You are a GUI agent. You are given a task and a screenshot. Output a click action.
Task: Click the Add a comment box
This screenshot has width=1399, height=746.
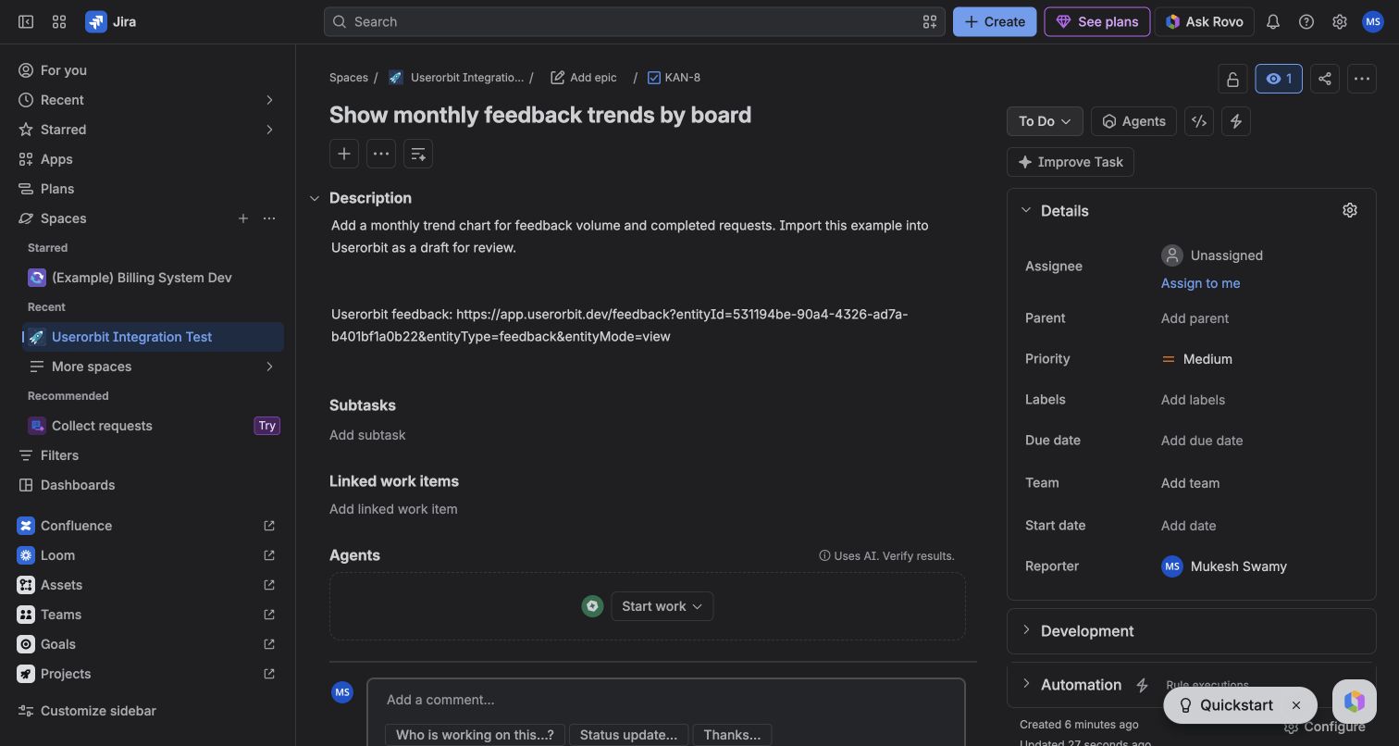(665, 700)
